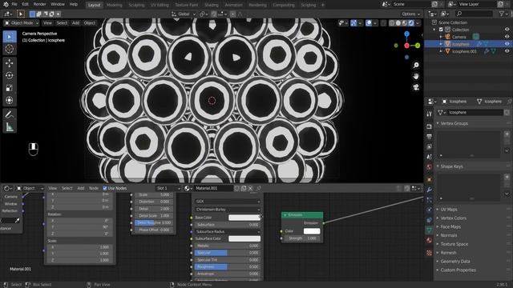Open the World properties tab
This screenshot has height=288, width=513.
coord(430,167)
